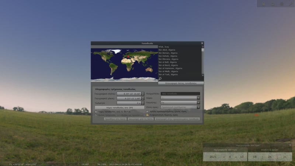This screenshot has width=295, height=166.
Task: Click the rightmost icon in the top-right toolbar
Action: pyautogui.click(x=291, y=4)
